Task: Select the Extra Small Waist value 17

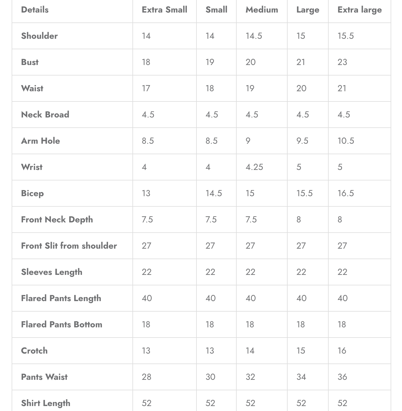Action: tap(146, 88)
